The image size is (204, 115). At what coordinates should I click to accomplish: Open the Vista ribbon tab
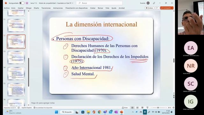pos(107,8)
